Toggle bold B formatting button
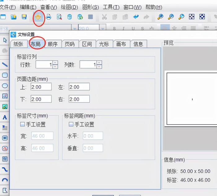This screenshot has width=217, height=196. 114,28
